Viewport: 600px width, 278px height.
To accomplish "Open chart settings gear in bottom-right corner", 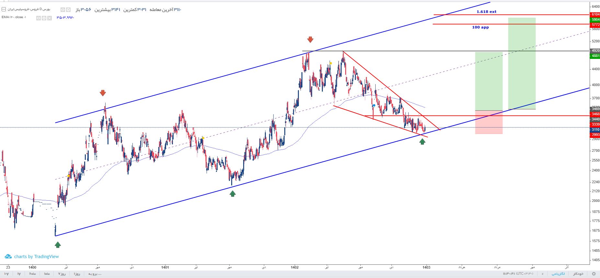I will click(594, 274).
